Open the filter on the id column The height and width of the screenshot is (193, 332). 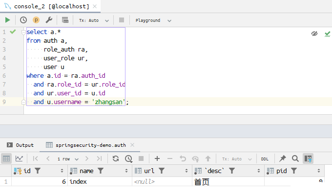[38, 171]
